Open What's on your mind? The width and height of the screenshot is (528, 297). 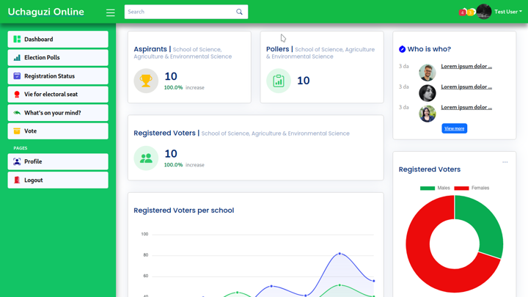[58, 113]
